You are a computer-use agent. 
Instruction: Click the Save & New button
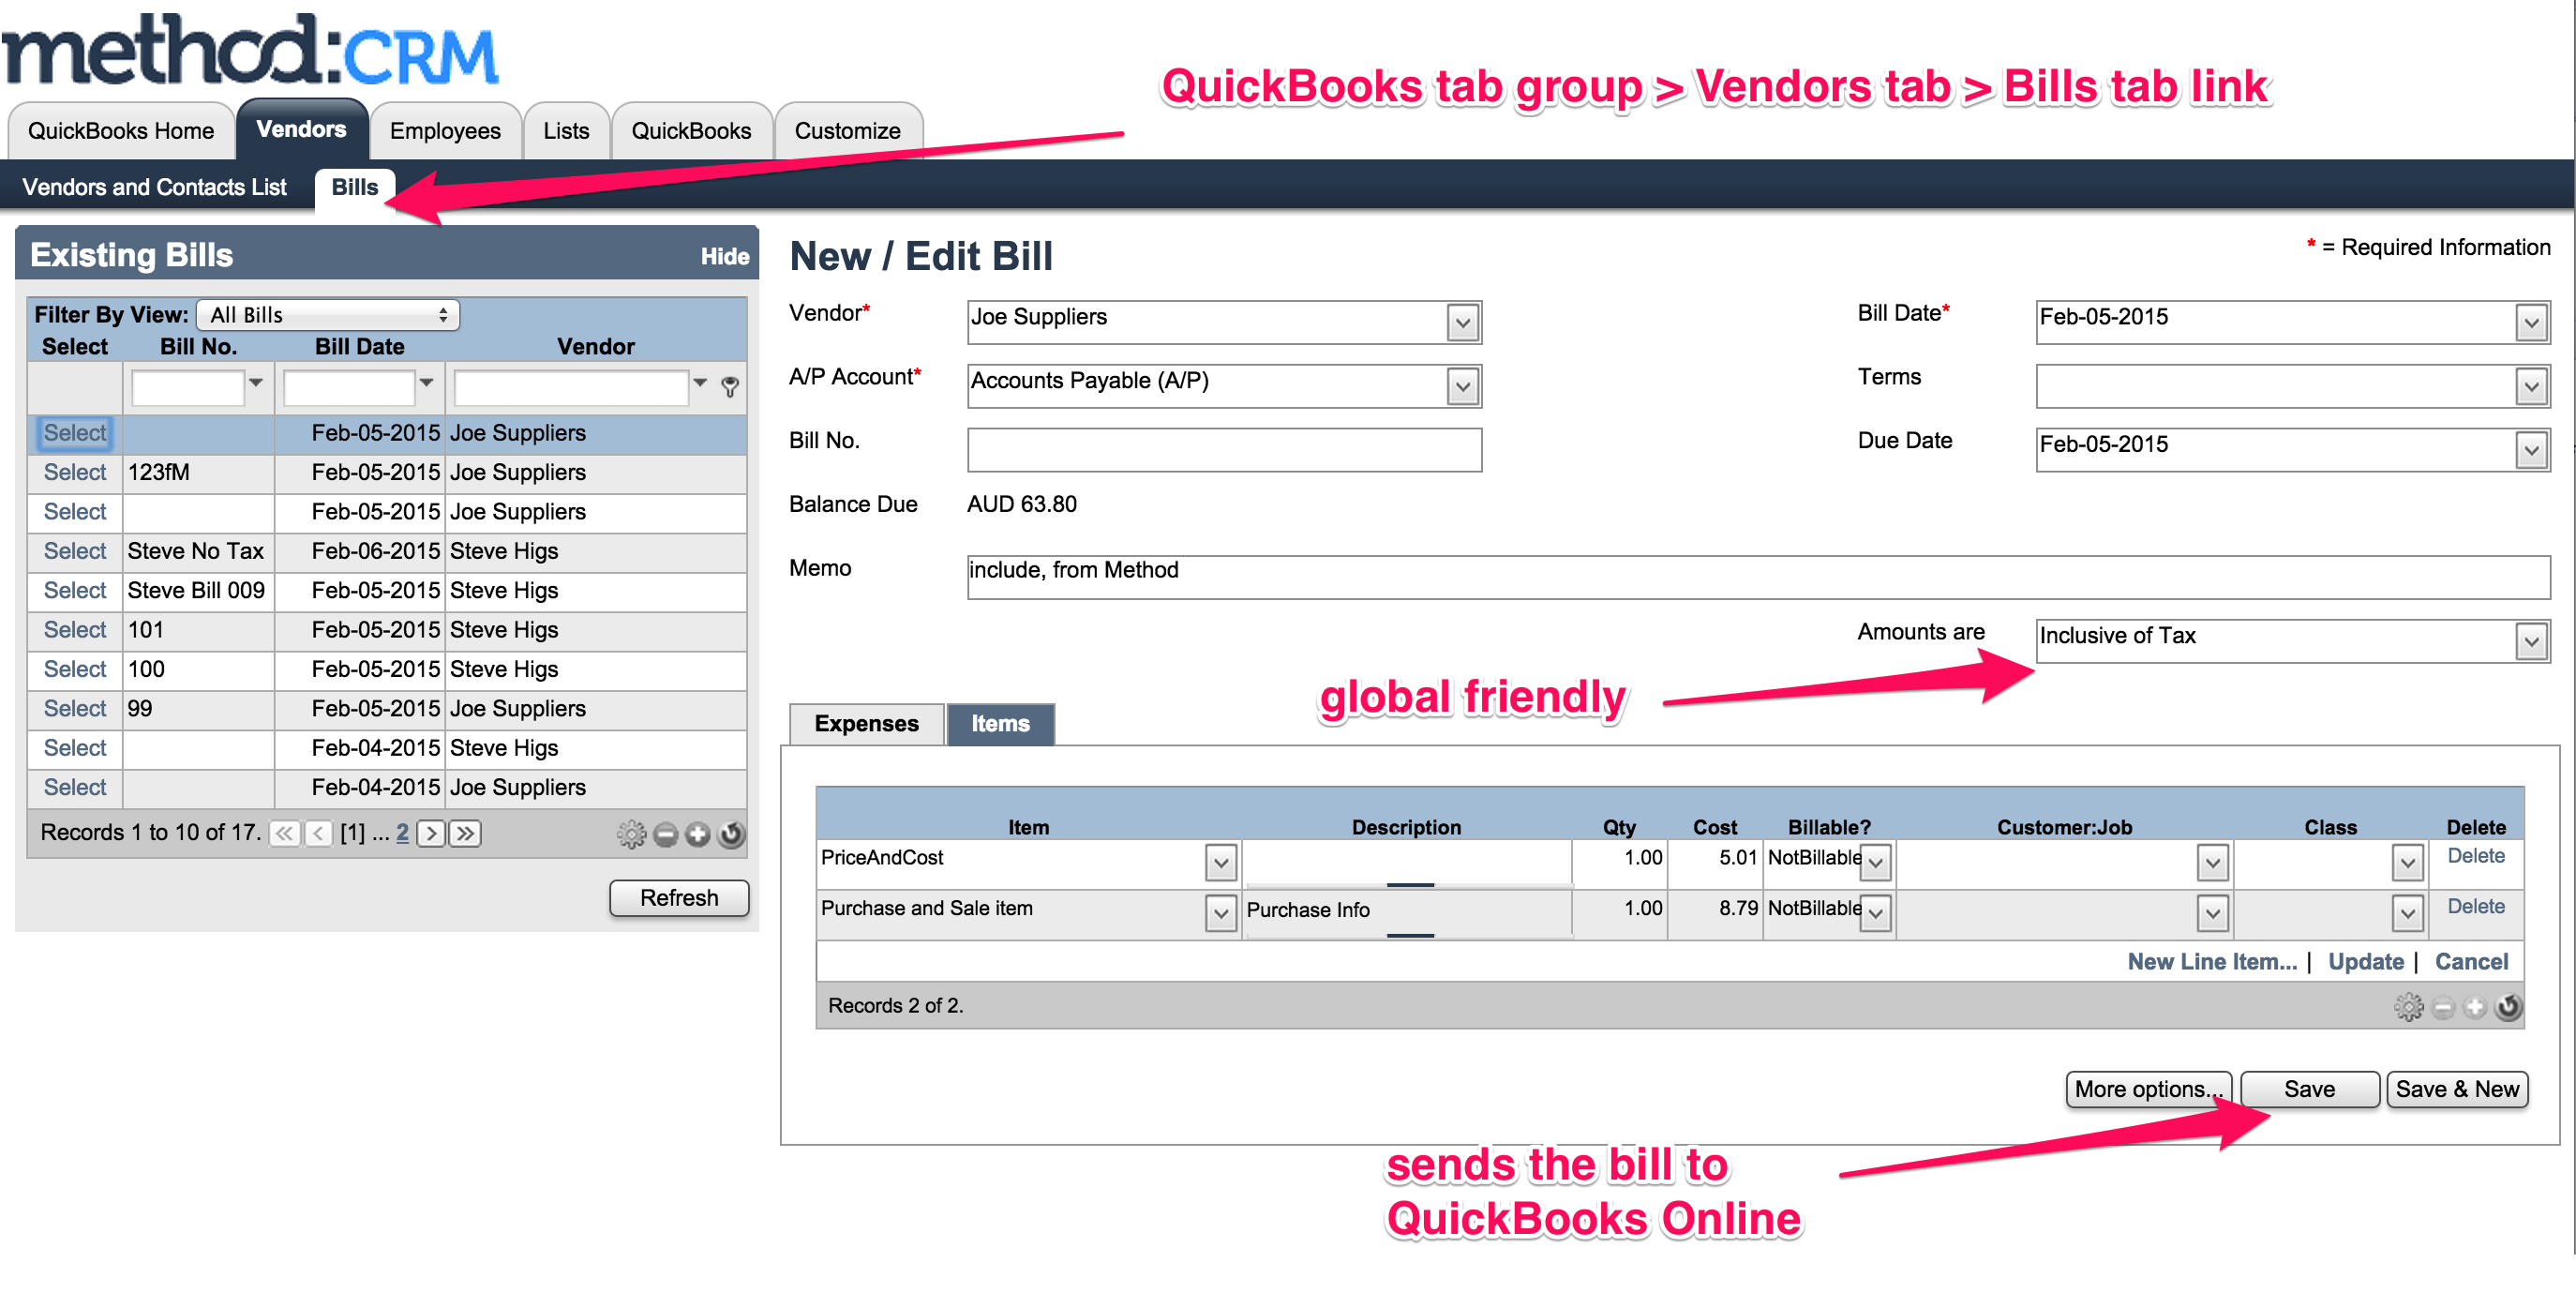(2457, 1090)
